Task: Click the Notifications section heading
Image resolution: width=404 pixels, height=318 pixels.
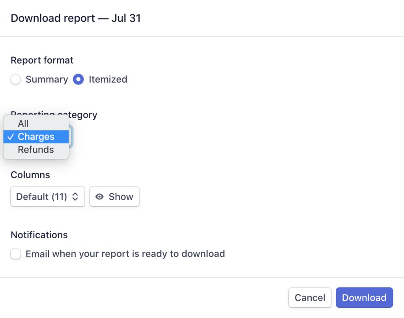Action: (39, 235)
